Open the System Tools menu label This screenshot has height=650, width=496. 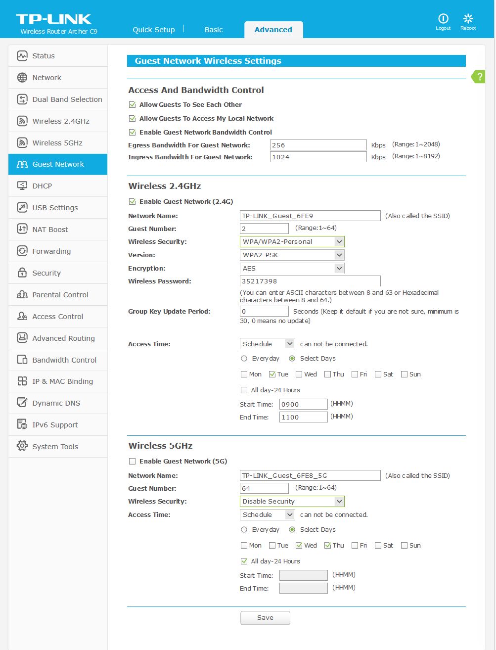[x=55, y=447]
